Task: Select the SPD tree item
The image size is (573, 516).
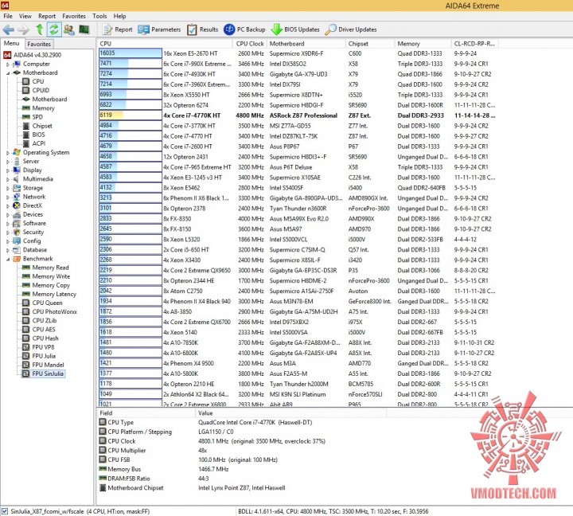Action: coord(33,117)
